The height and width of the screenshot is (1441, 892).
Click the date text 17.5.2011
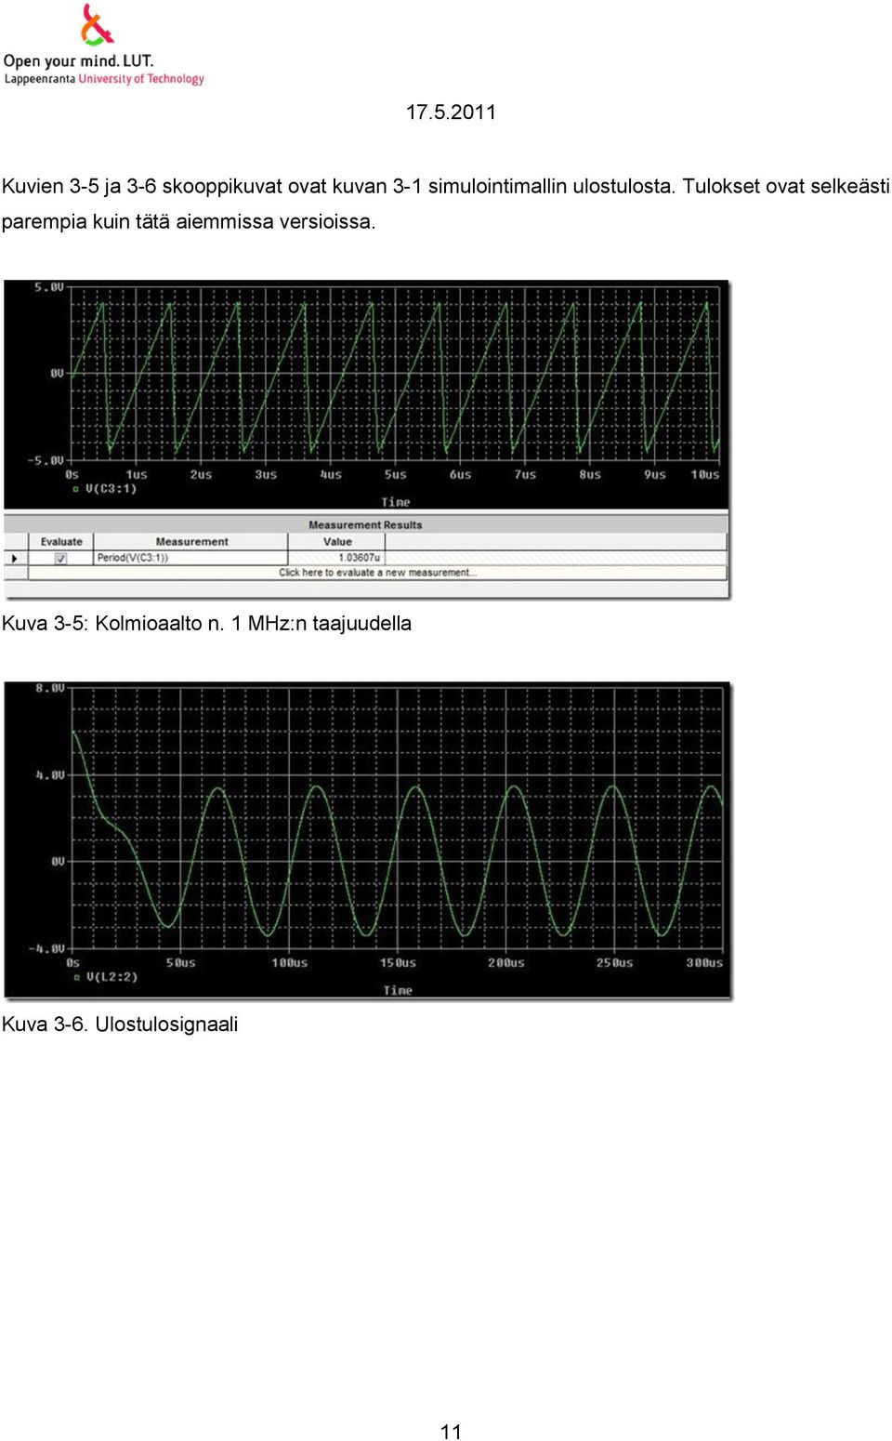click(451, 112)
